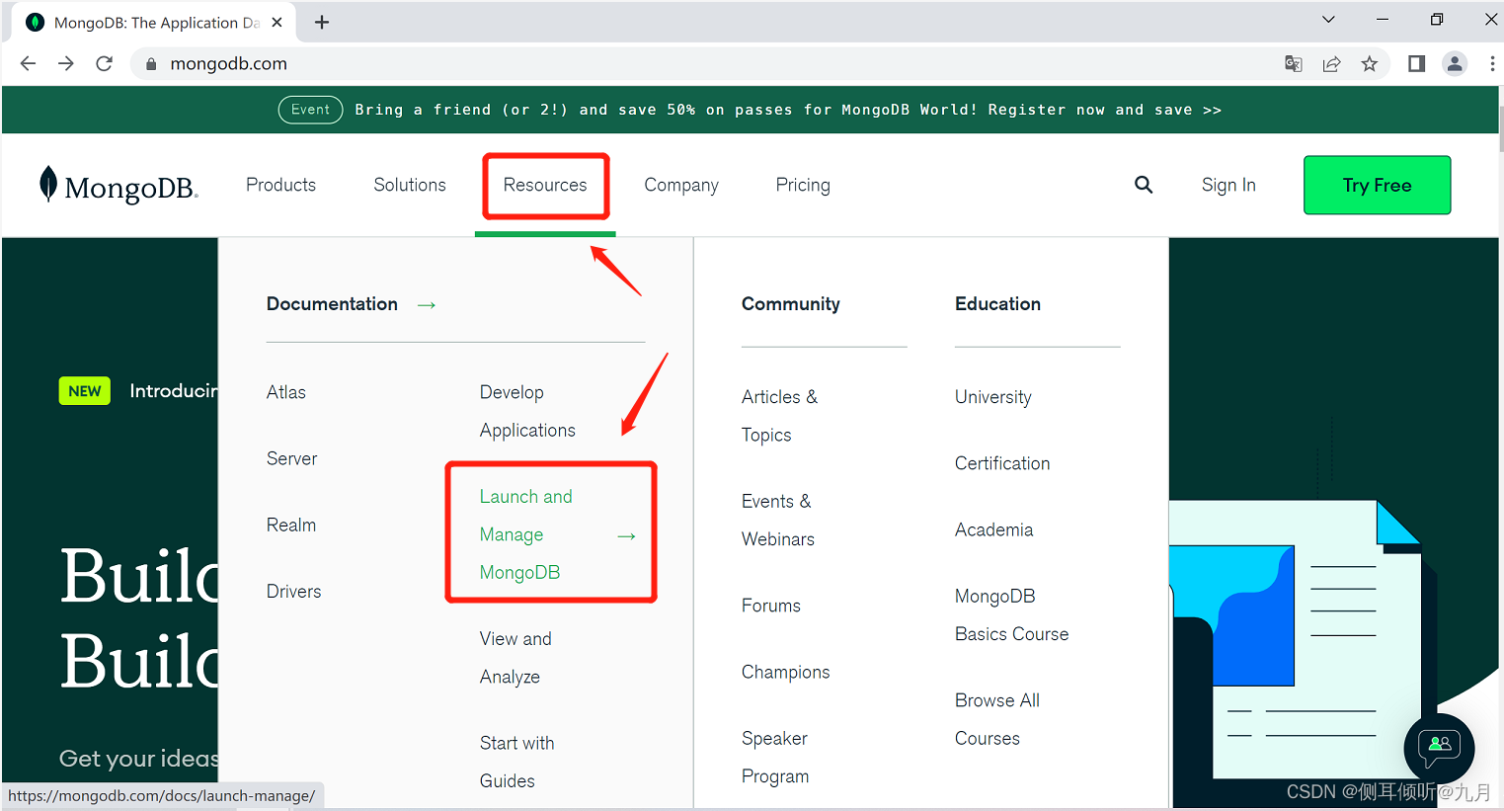Open the University link
Image resolution: width=1504 pixels, height=811 pixels.
click(x=993, y=397)
